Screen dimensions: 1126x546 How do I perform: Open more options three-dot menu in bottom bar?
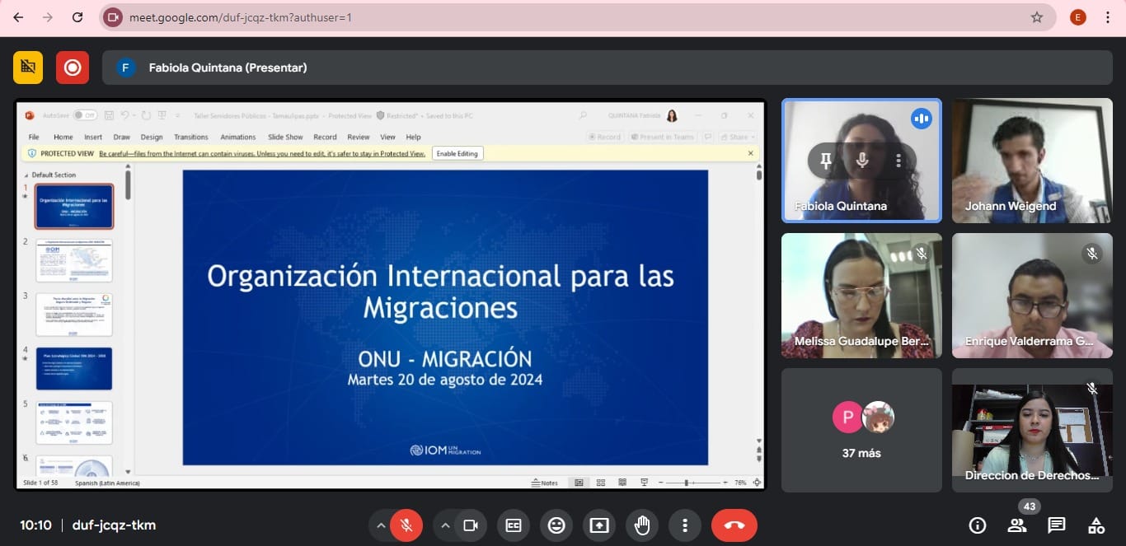coord(685,525)
